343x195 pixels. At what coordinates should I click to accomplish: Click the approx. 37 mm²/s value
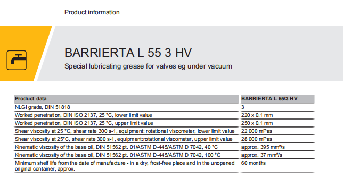(x=262, y=155)
